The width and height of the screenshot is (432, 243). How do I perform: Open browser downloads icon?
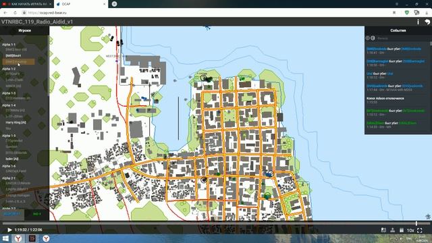pos(427,13)
